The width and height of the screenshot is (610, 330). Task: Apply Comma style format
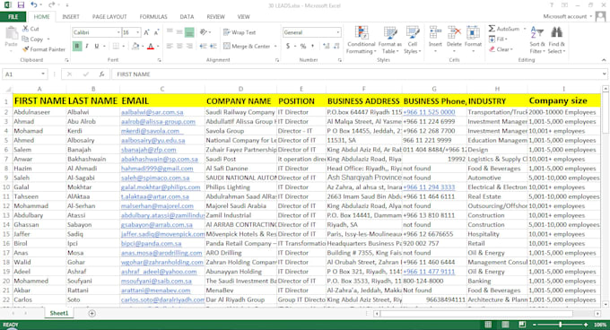click(312, 47)
